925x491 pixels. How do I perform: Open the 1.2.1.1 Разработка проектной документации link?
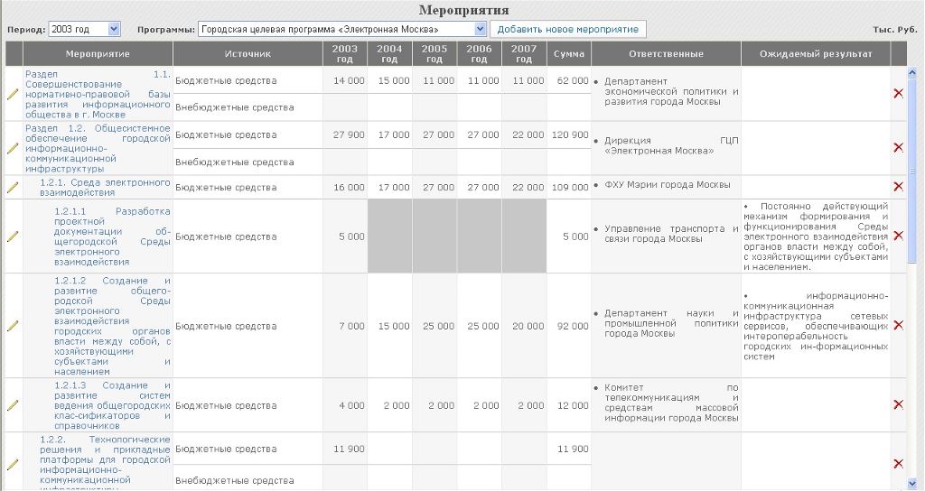[111, 236]
